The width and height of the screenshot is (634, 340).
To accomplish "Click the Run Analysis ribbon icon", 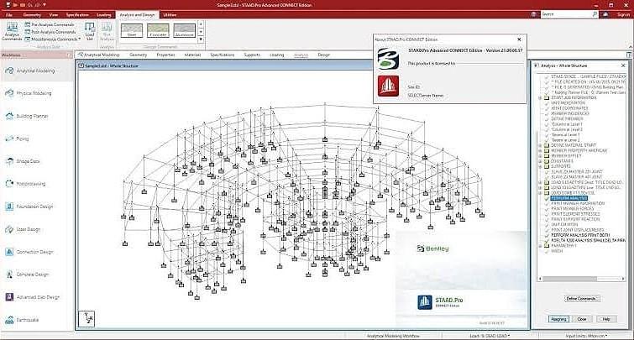I will coord(107,32).
